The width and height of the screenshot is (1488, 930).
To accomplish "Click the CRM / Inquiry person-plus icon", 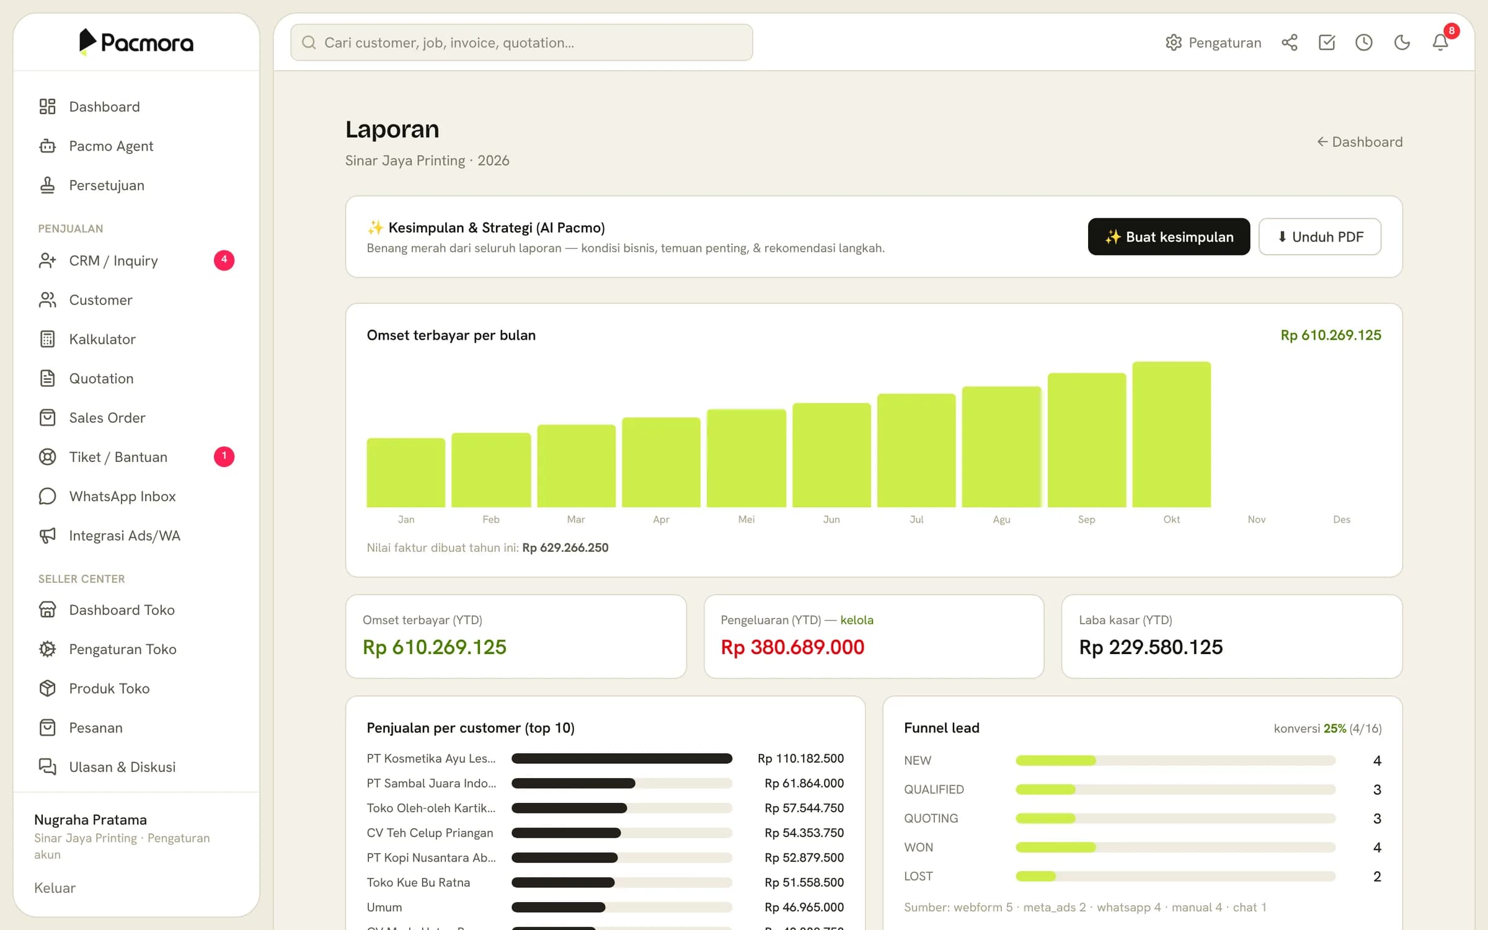I will pos(48,260).
